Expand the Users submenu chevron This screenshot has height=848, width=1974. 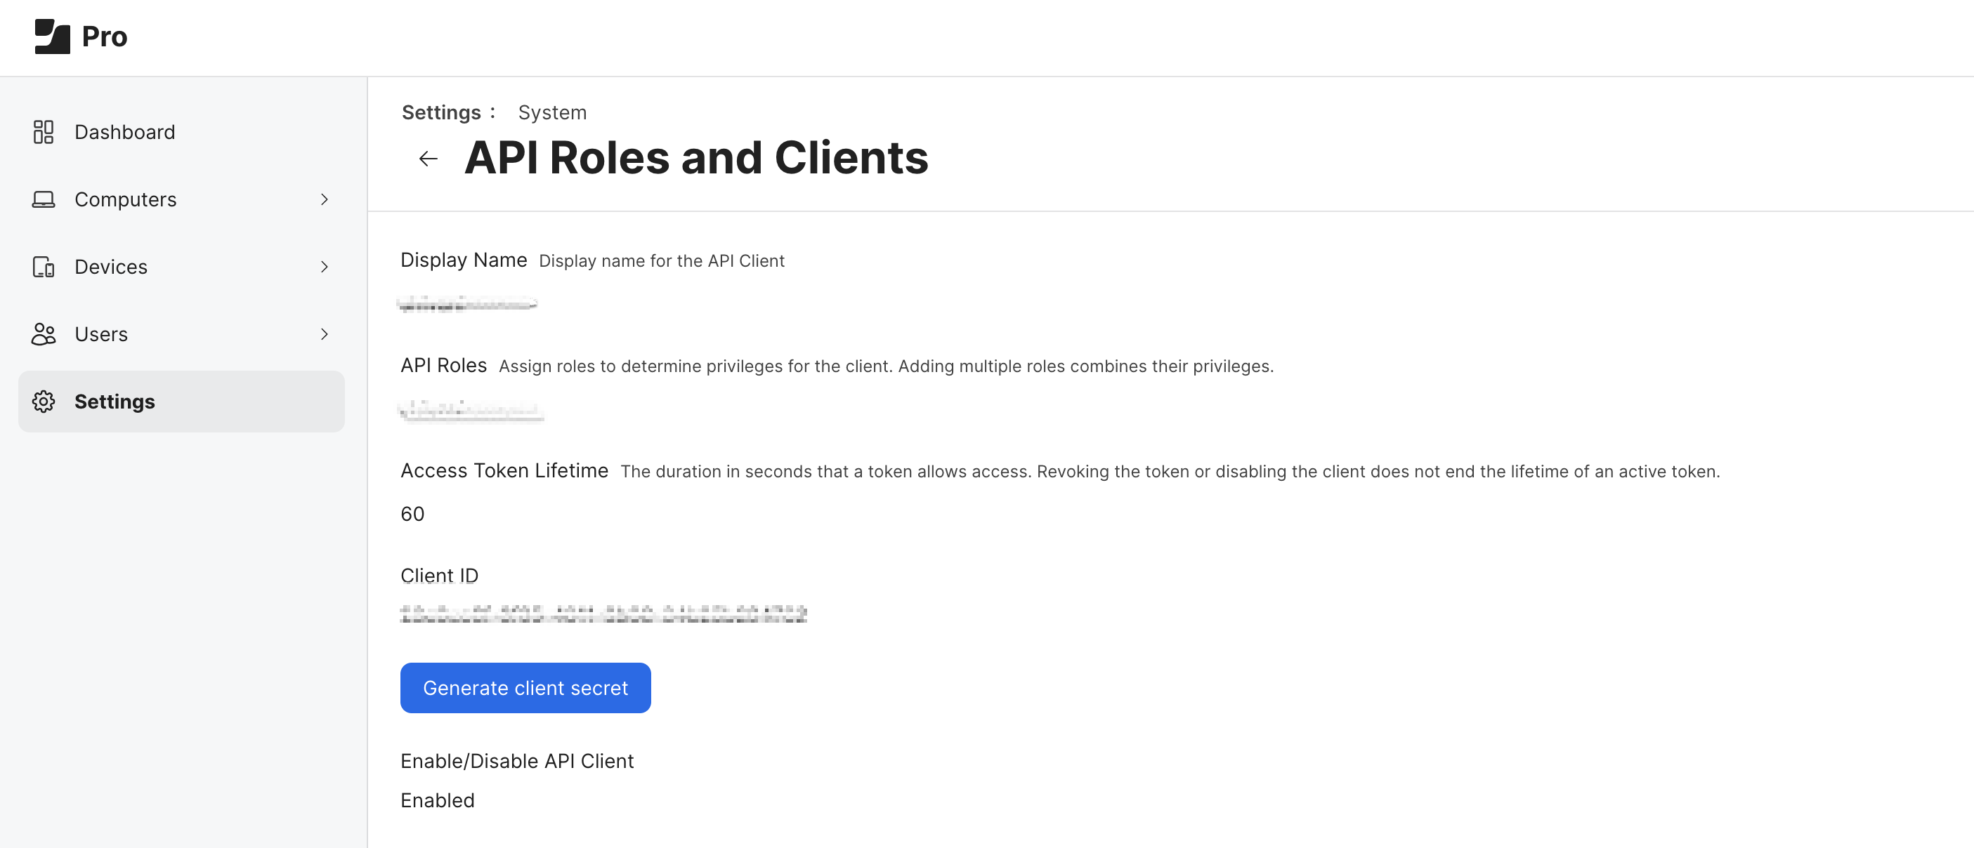pyautogui.click(x=325, y=334)
